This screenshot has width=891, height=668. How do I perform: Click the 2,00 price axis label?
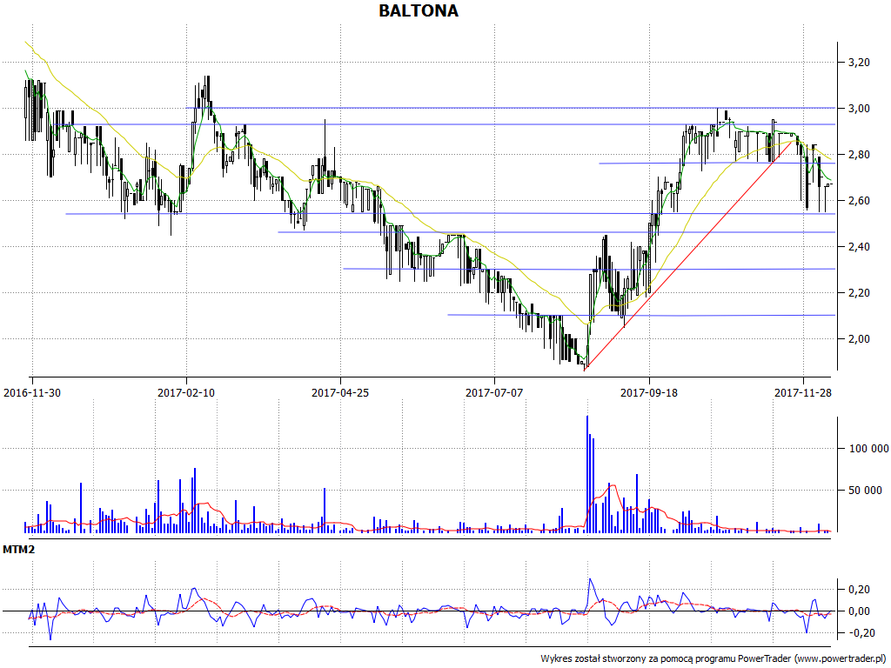coord(859,339)
